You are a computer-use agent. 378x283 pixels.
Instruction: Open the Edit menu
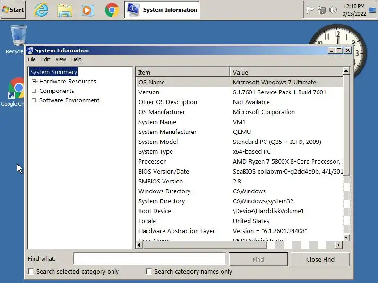point(45,59)
